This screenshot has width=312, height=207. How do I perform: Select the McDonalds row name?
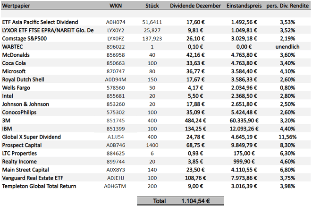[16, 55]
